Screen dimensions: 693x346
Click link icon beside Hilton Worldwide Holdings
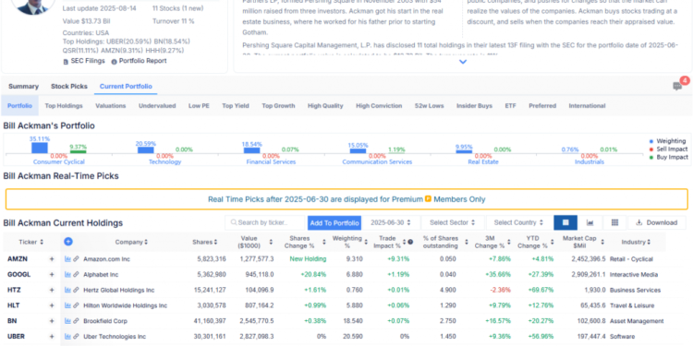[x=76, y=305]
